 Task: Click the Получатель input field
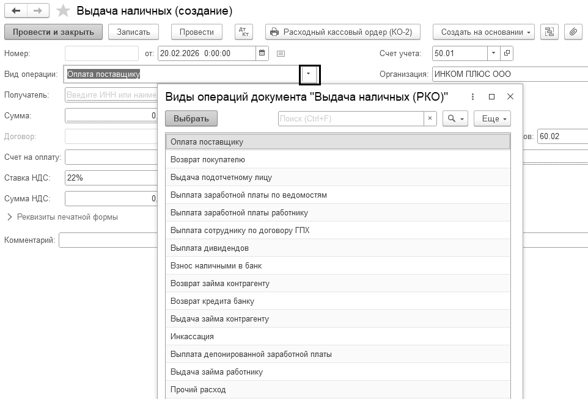tap(111, 95)
